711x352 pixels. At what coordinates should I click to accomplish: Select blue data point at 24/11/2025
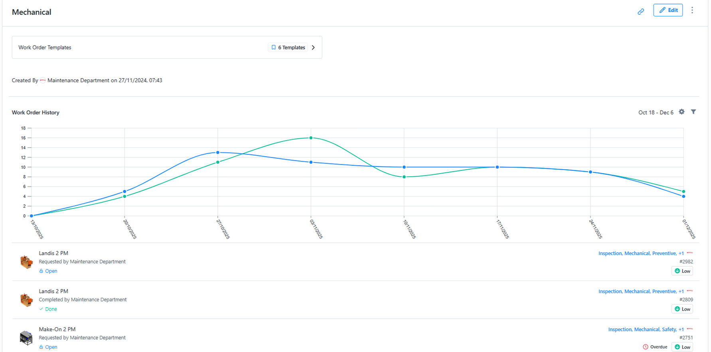591,172
